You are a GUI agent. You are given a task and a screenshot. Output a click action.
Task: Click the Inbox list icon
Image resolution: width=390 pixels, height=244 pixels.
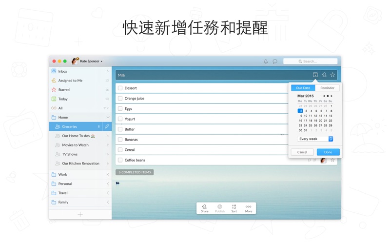tap(54, 71)
